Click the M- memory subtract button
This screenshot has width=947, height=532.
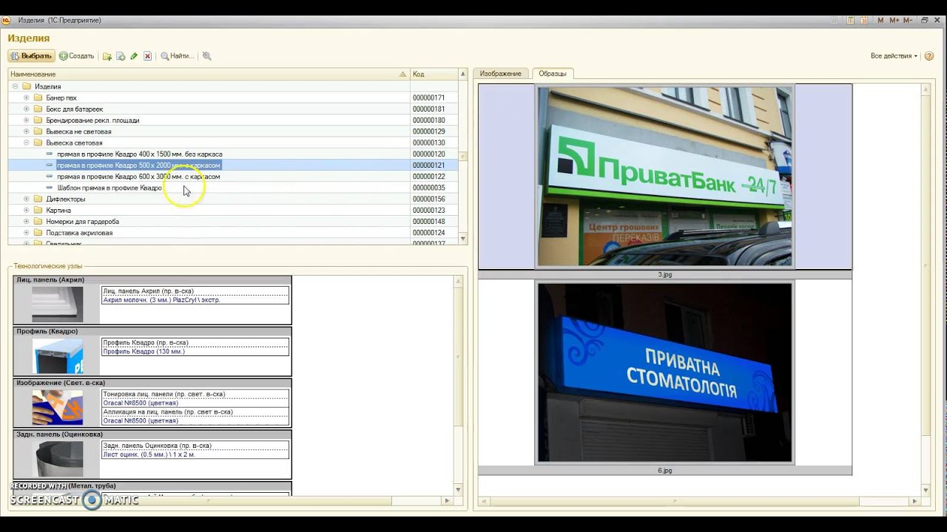907,20
